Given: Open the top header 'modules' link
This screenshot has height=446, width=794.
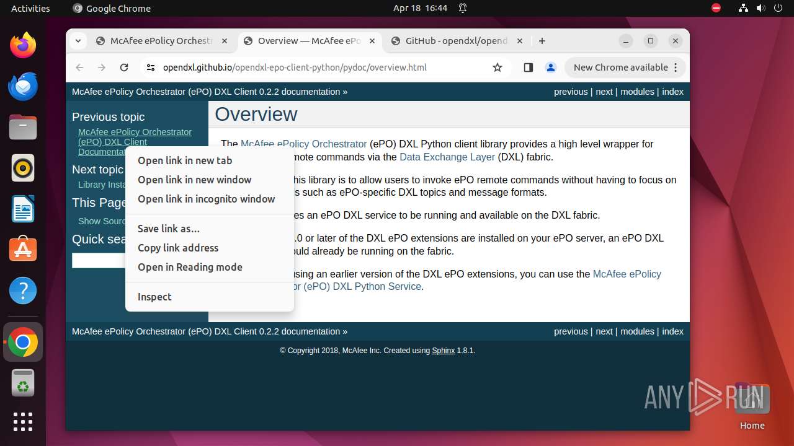Looking at the screenshot, I should pos(637,92).
